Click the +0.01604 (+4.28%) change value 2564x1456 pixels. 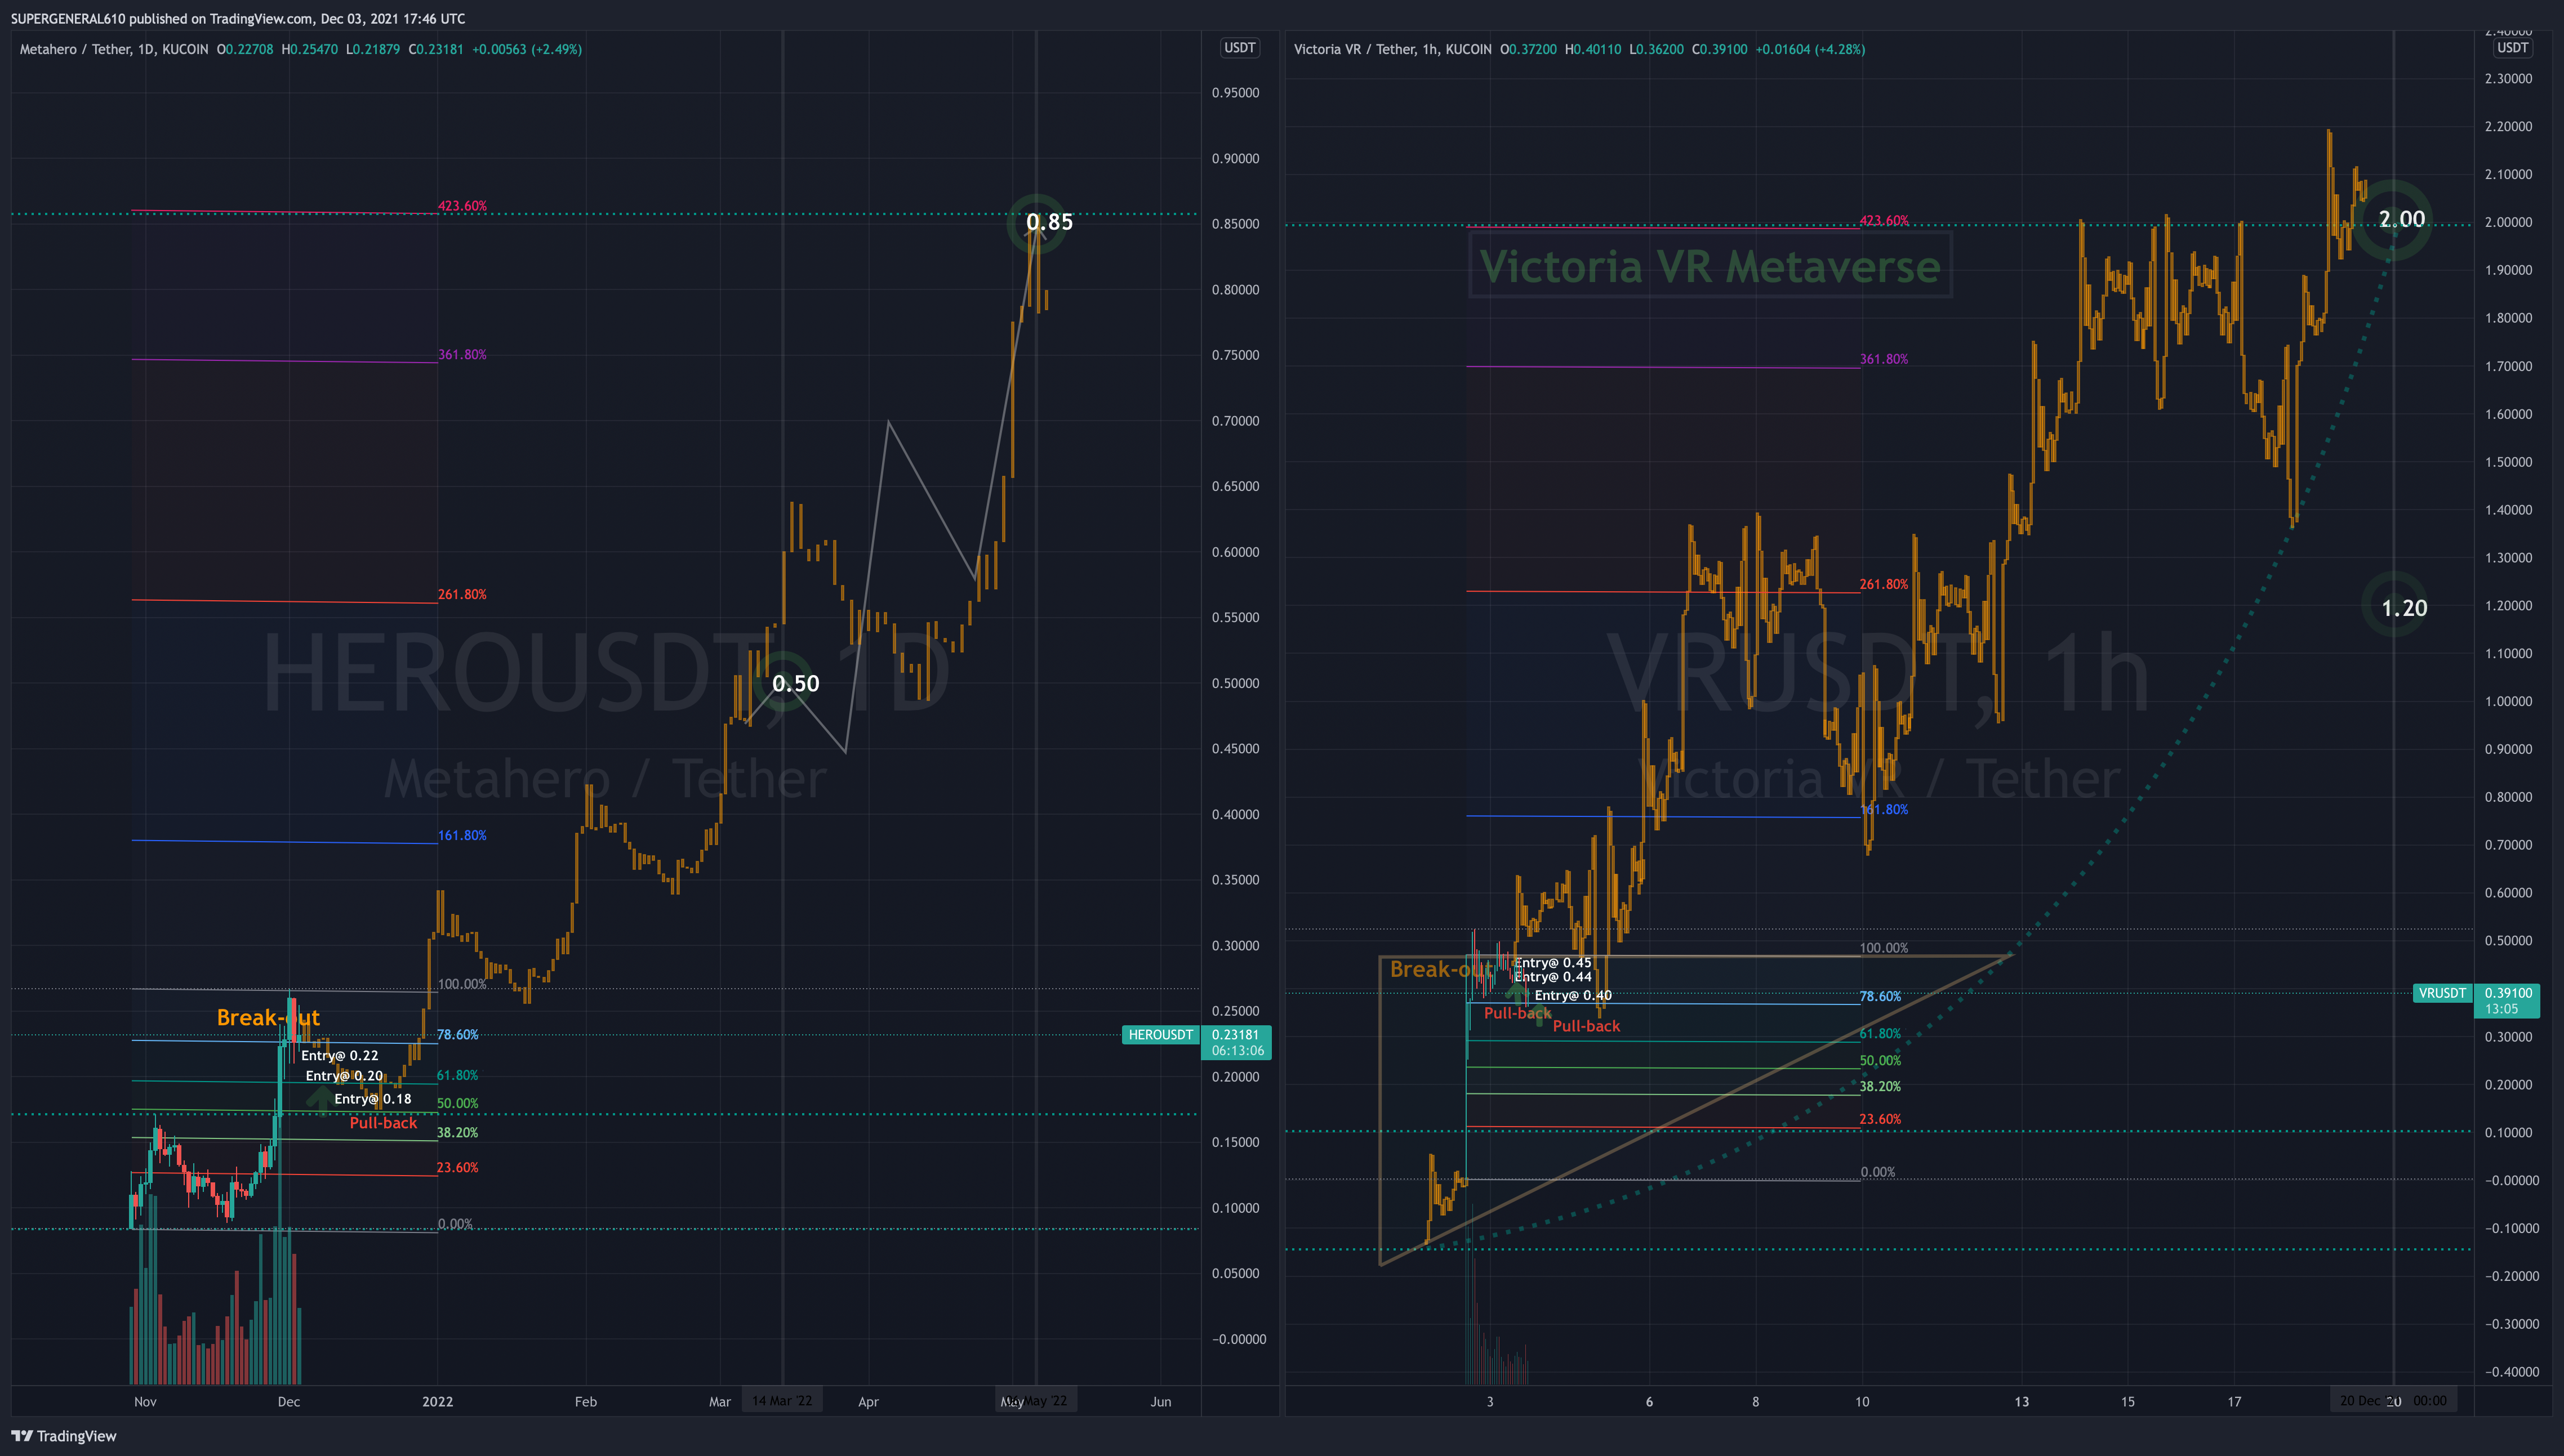(1810, 49)
